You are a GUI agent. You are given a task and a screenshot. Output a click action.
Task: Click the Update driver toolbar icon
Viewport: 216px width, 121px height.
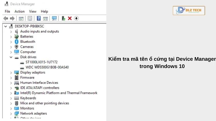point(63,18)
